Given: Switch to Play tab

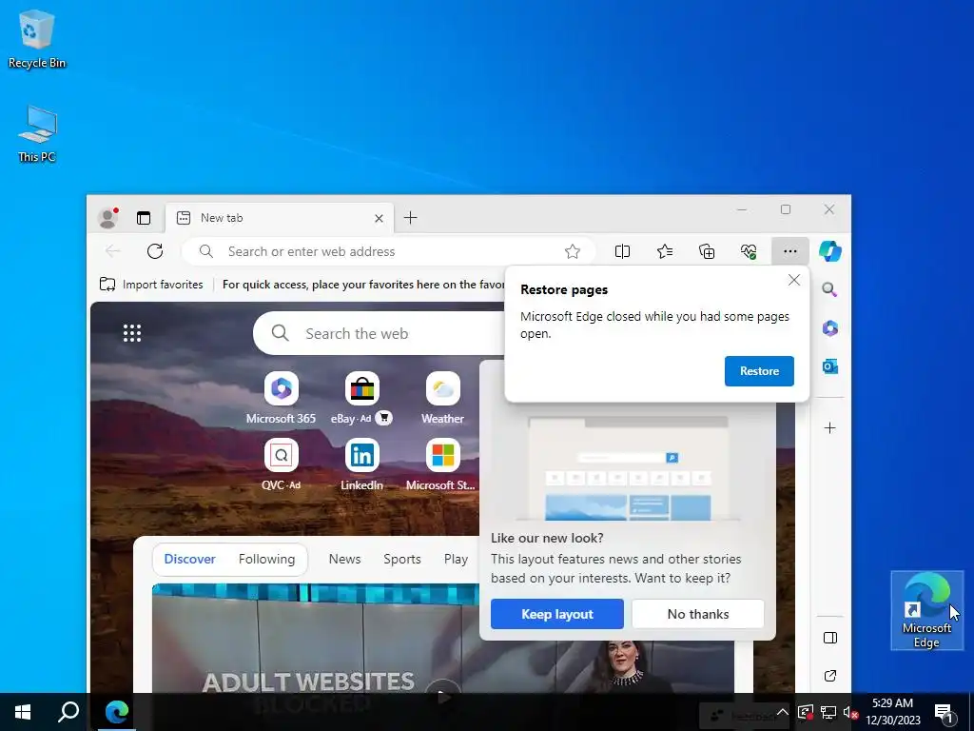Looking at the screenshot, I should click(x=456, y=559).
